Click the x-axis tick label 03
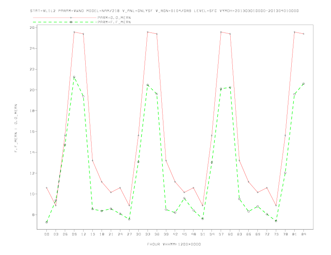This screenshot has width=331, height=255. click(x=56, y=234)
